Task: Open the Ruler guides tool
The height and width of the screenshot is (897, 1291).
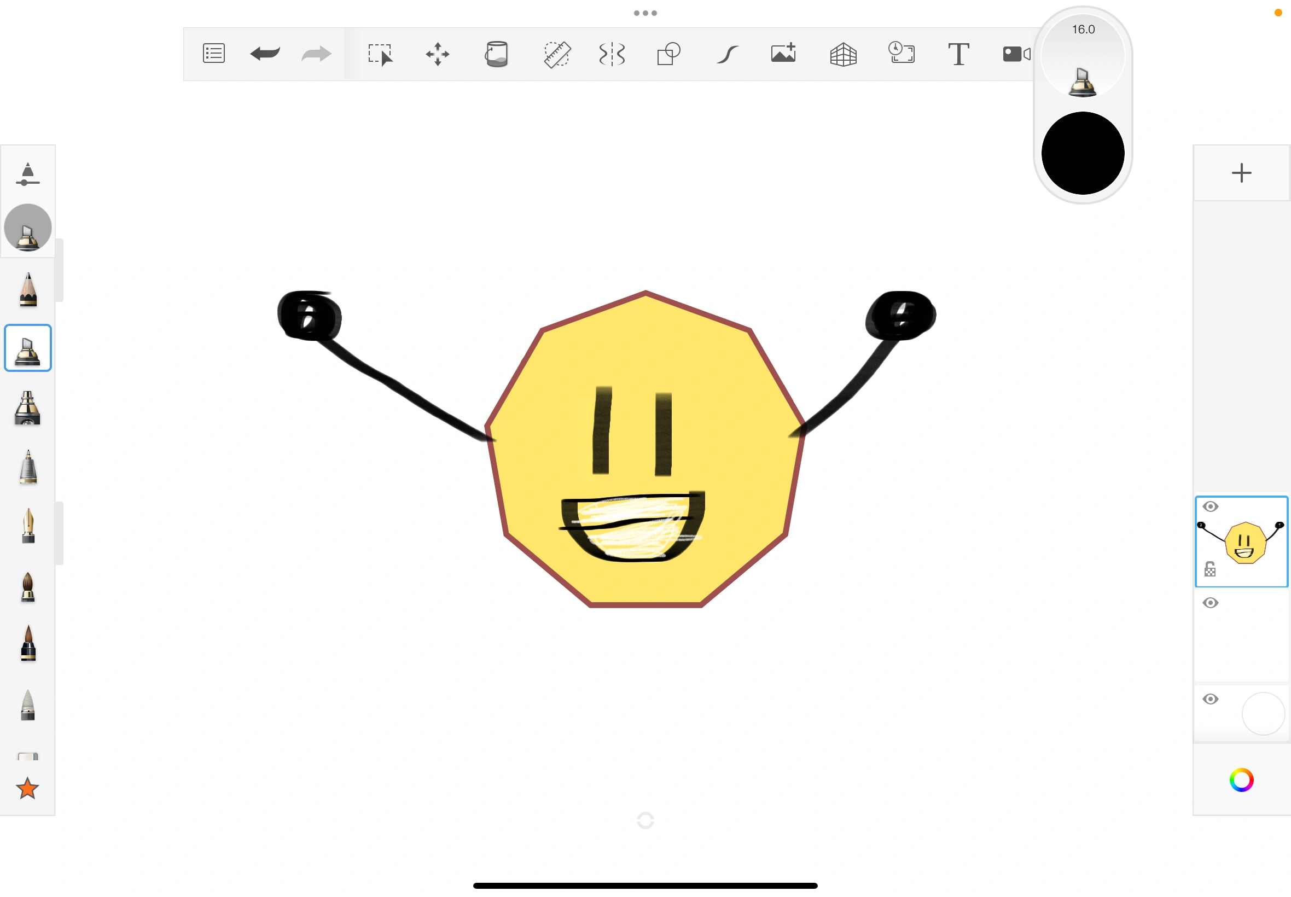Action: tap(556, 55)
